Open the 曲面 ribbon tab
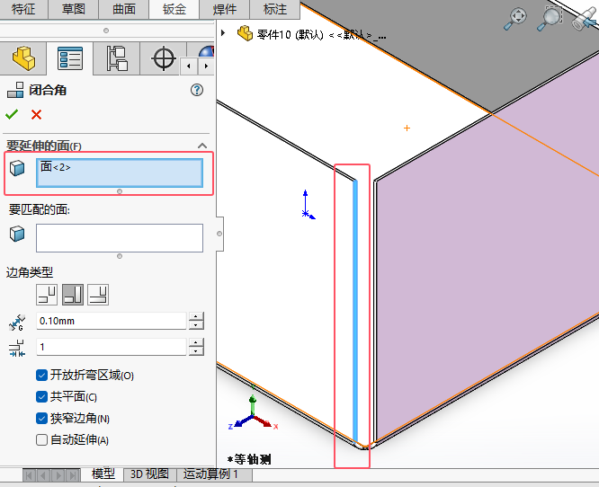 point(124,9)
